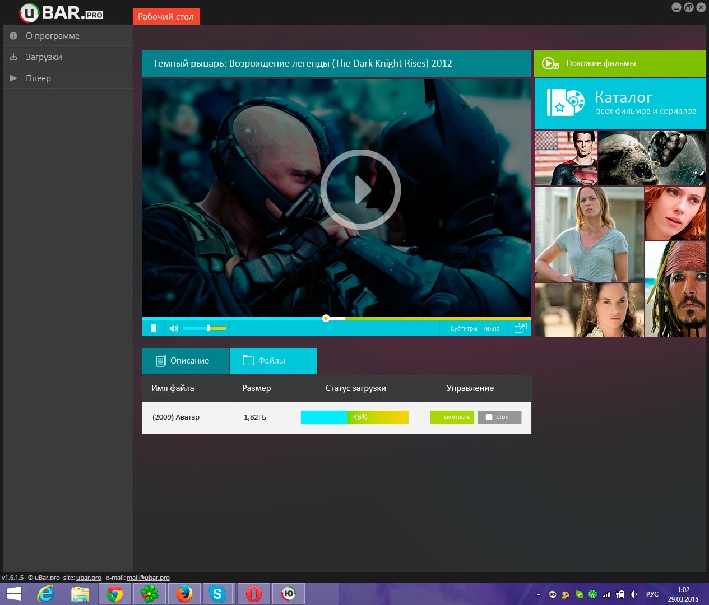Toggle Субтитры in the player
Image resolution: width=709 pixels, height=605 pixels.
coord(464,329)
